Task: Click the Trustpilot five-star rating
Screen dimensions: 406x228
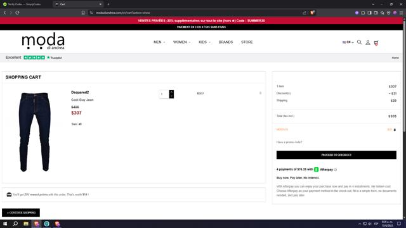Action: (34, 58)
